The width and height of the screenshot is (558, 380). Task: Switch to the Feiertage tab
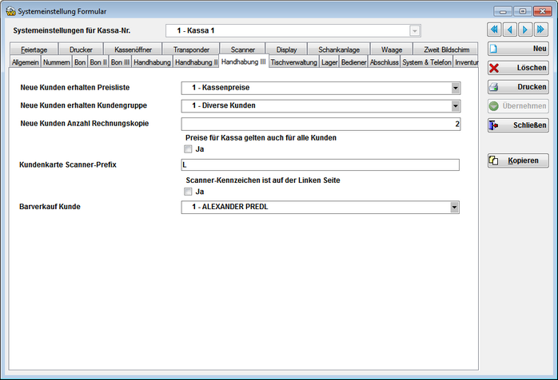coord(34,49)
